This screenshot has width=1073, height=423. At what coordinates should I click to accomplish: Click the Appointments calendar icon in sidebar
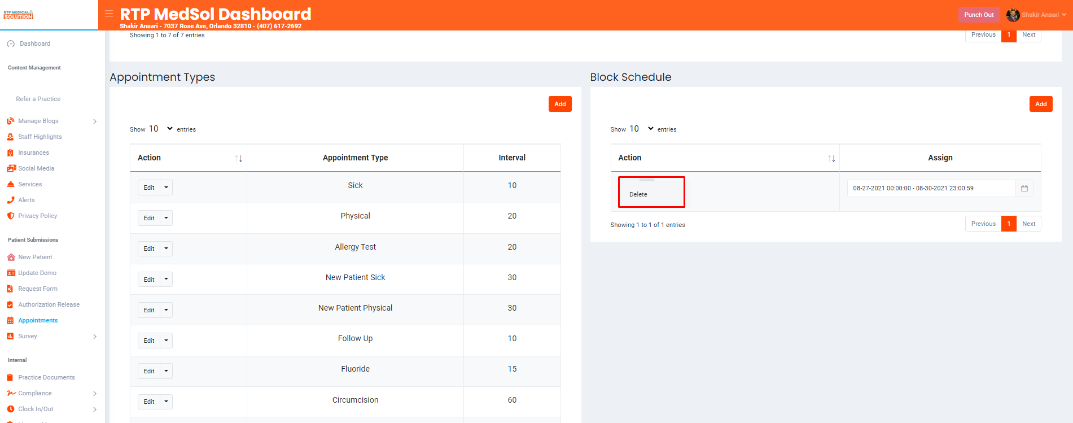10,320
